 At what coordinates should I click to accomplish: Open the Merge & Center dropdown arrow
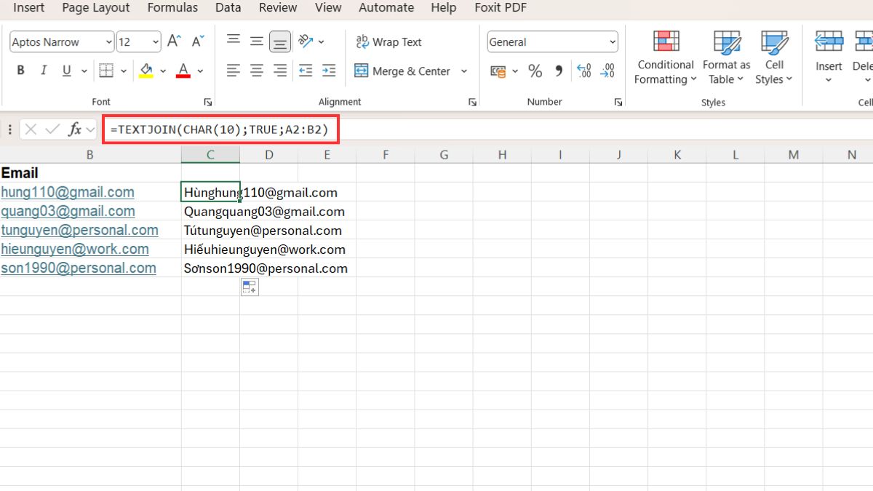(465, 71)
